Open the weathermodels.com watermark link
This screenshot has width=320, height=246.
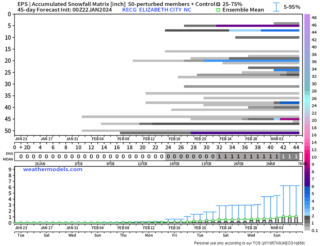coord(53,169)
